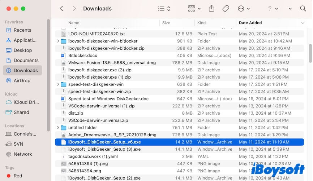
Task: Click the Bitlocker.docx Word document icon
Action: 64,56
